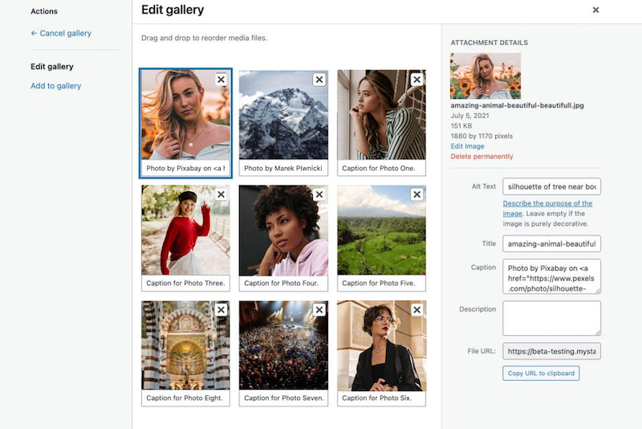The image size is (642, 429).
Task: Remove the sunflower woman photo via X
Action: 221,80
